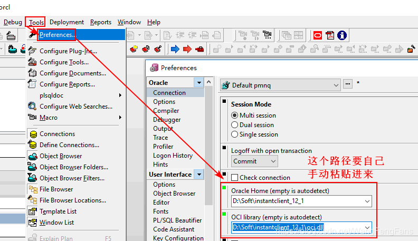This screenshot has width=418, height=241.
Task: Click the Connections database icon in Tools menu
Action: tap(33, 134)
